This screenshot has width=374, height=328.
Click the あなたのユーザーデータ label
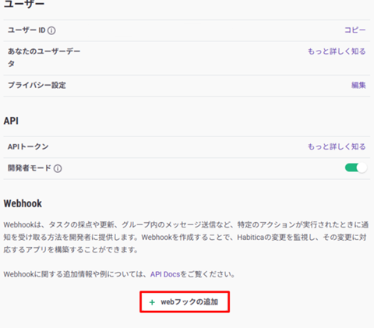click(44, 58)
